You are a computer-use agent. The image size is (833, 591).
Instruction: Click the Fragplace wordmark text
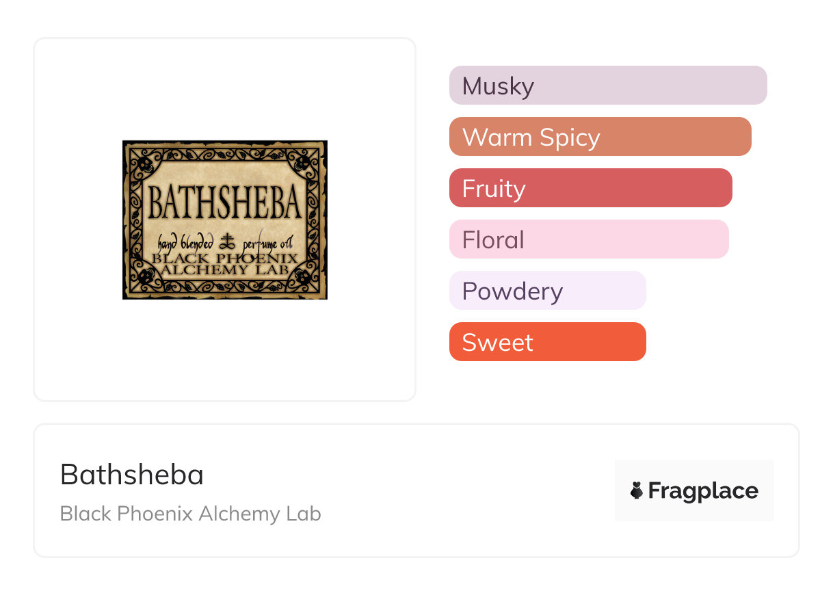[x=703, y=490]
